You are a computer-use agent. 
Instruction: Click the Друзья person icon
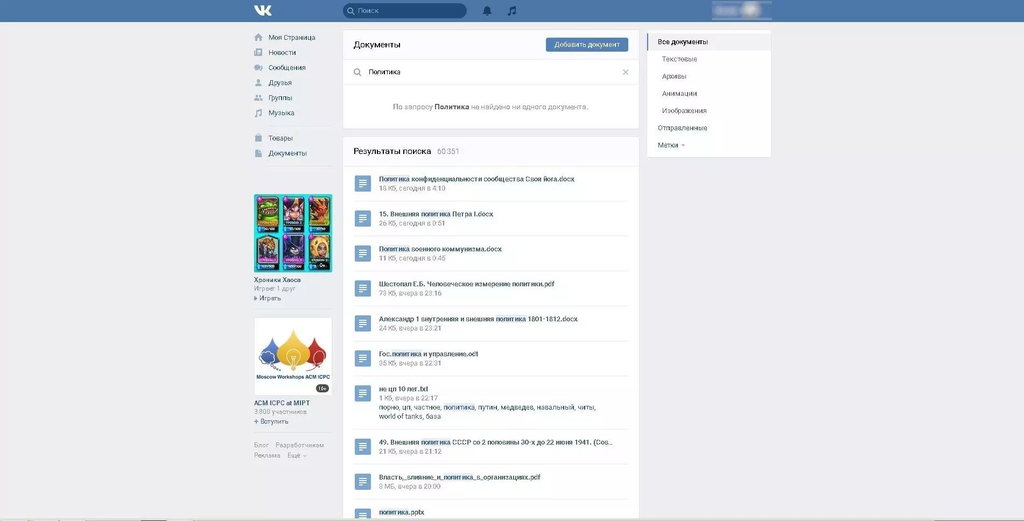tap(258, 83)
